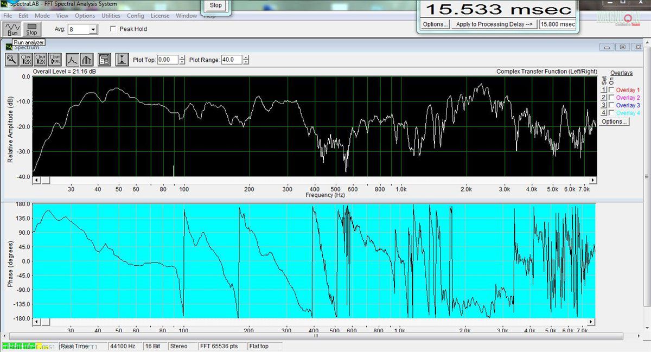Click Stop in the floating dialog

216,5
